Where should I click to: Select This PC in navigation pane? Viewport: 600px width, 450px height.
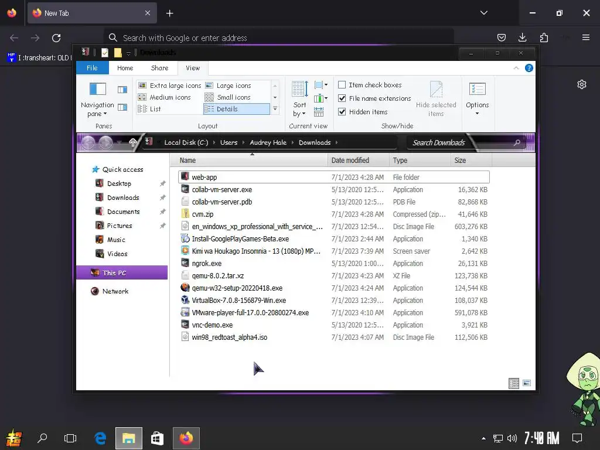coord(122,272)
